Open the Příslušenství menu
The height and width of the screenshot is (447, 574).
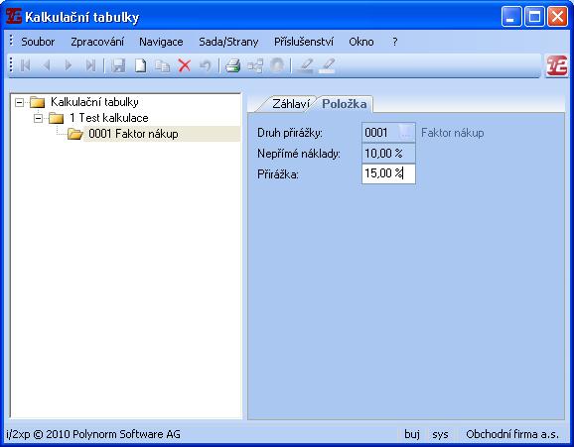pos(304,42)
